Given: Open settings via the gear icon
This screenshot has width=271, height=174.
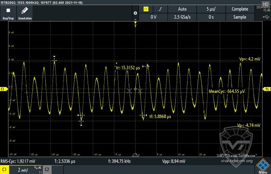Looking at the screenshot, I should (135, 13).
